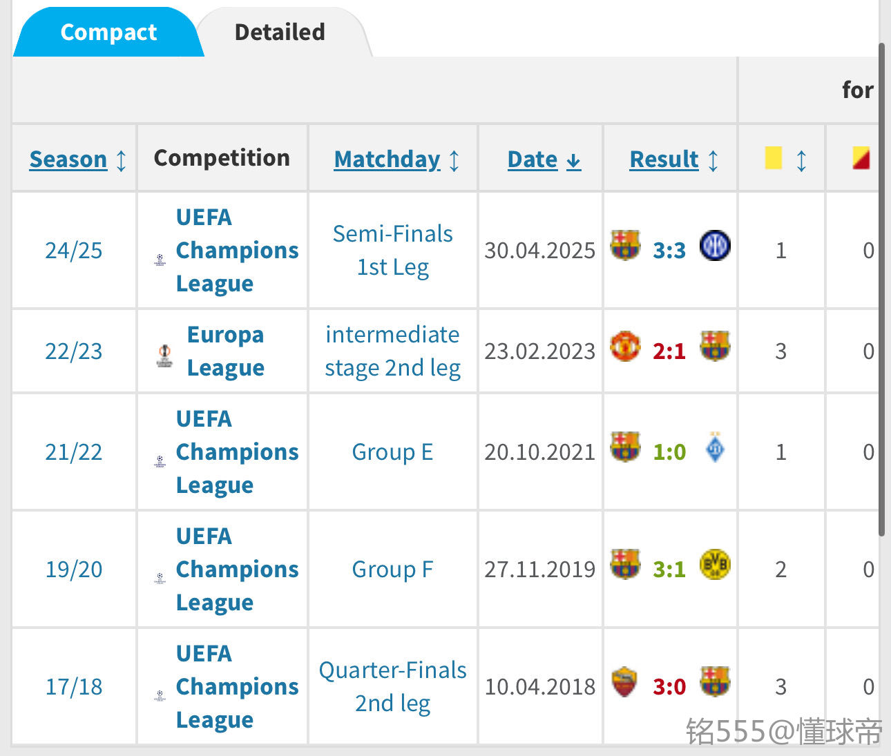Screen dimensions: 891x756
Task: Click the vertical scrollbar on right edge
Action: click(881, 290)
